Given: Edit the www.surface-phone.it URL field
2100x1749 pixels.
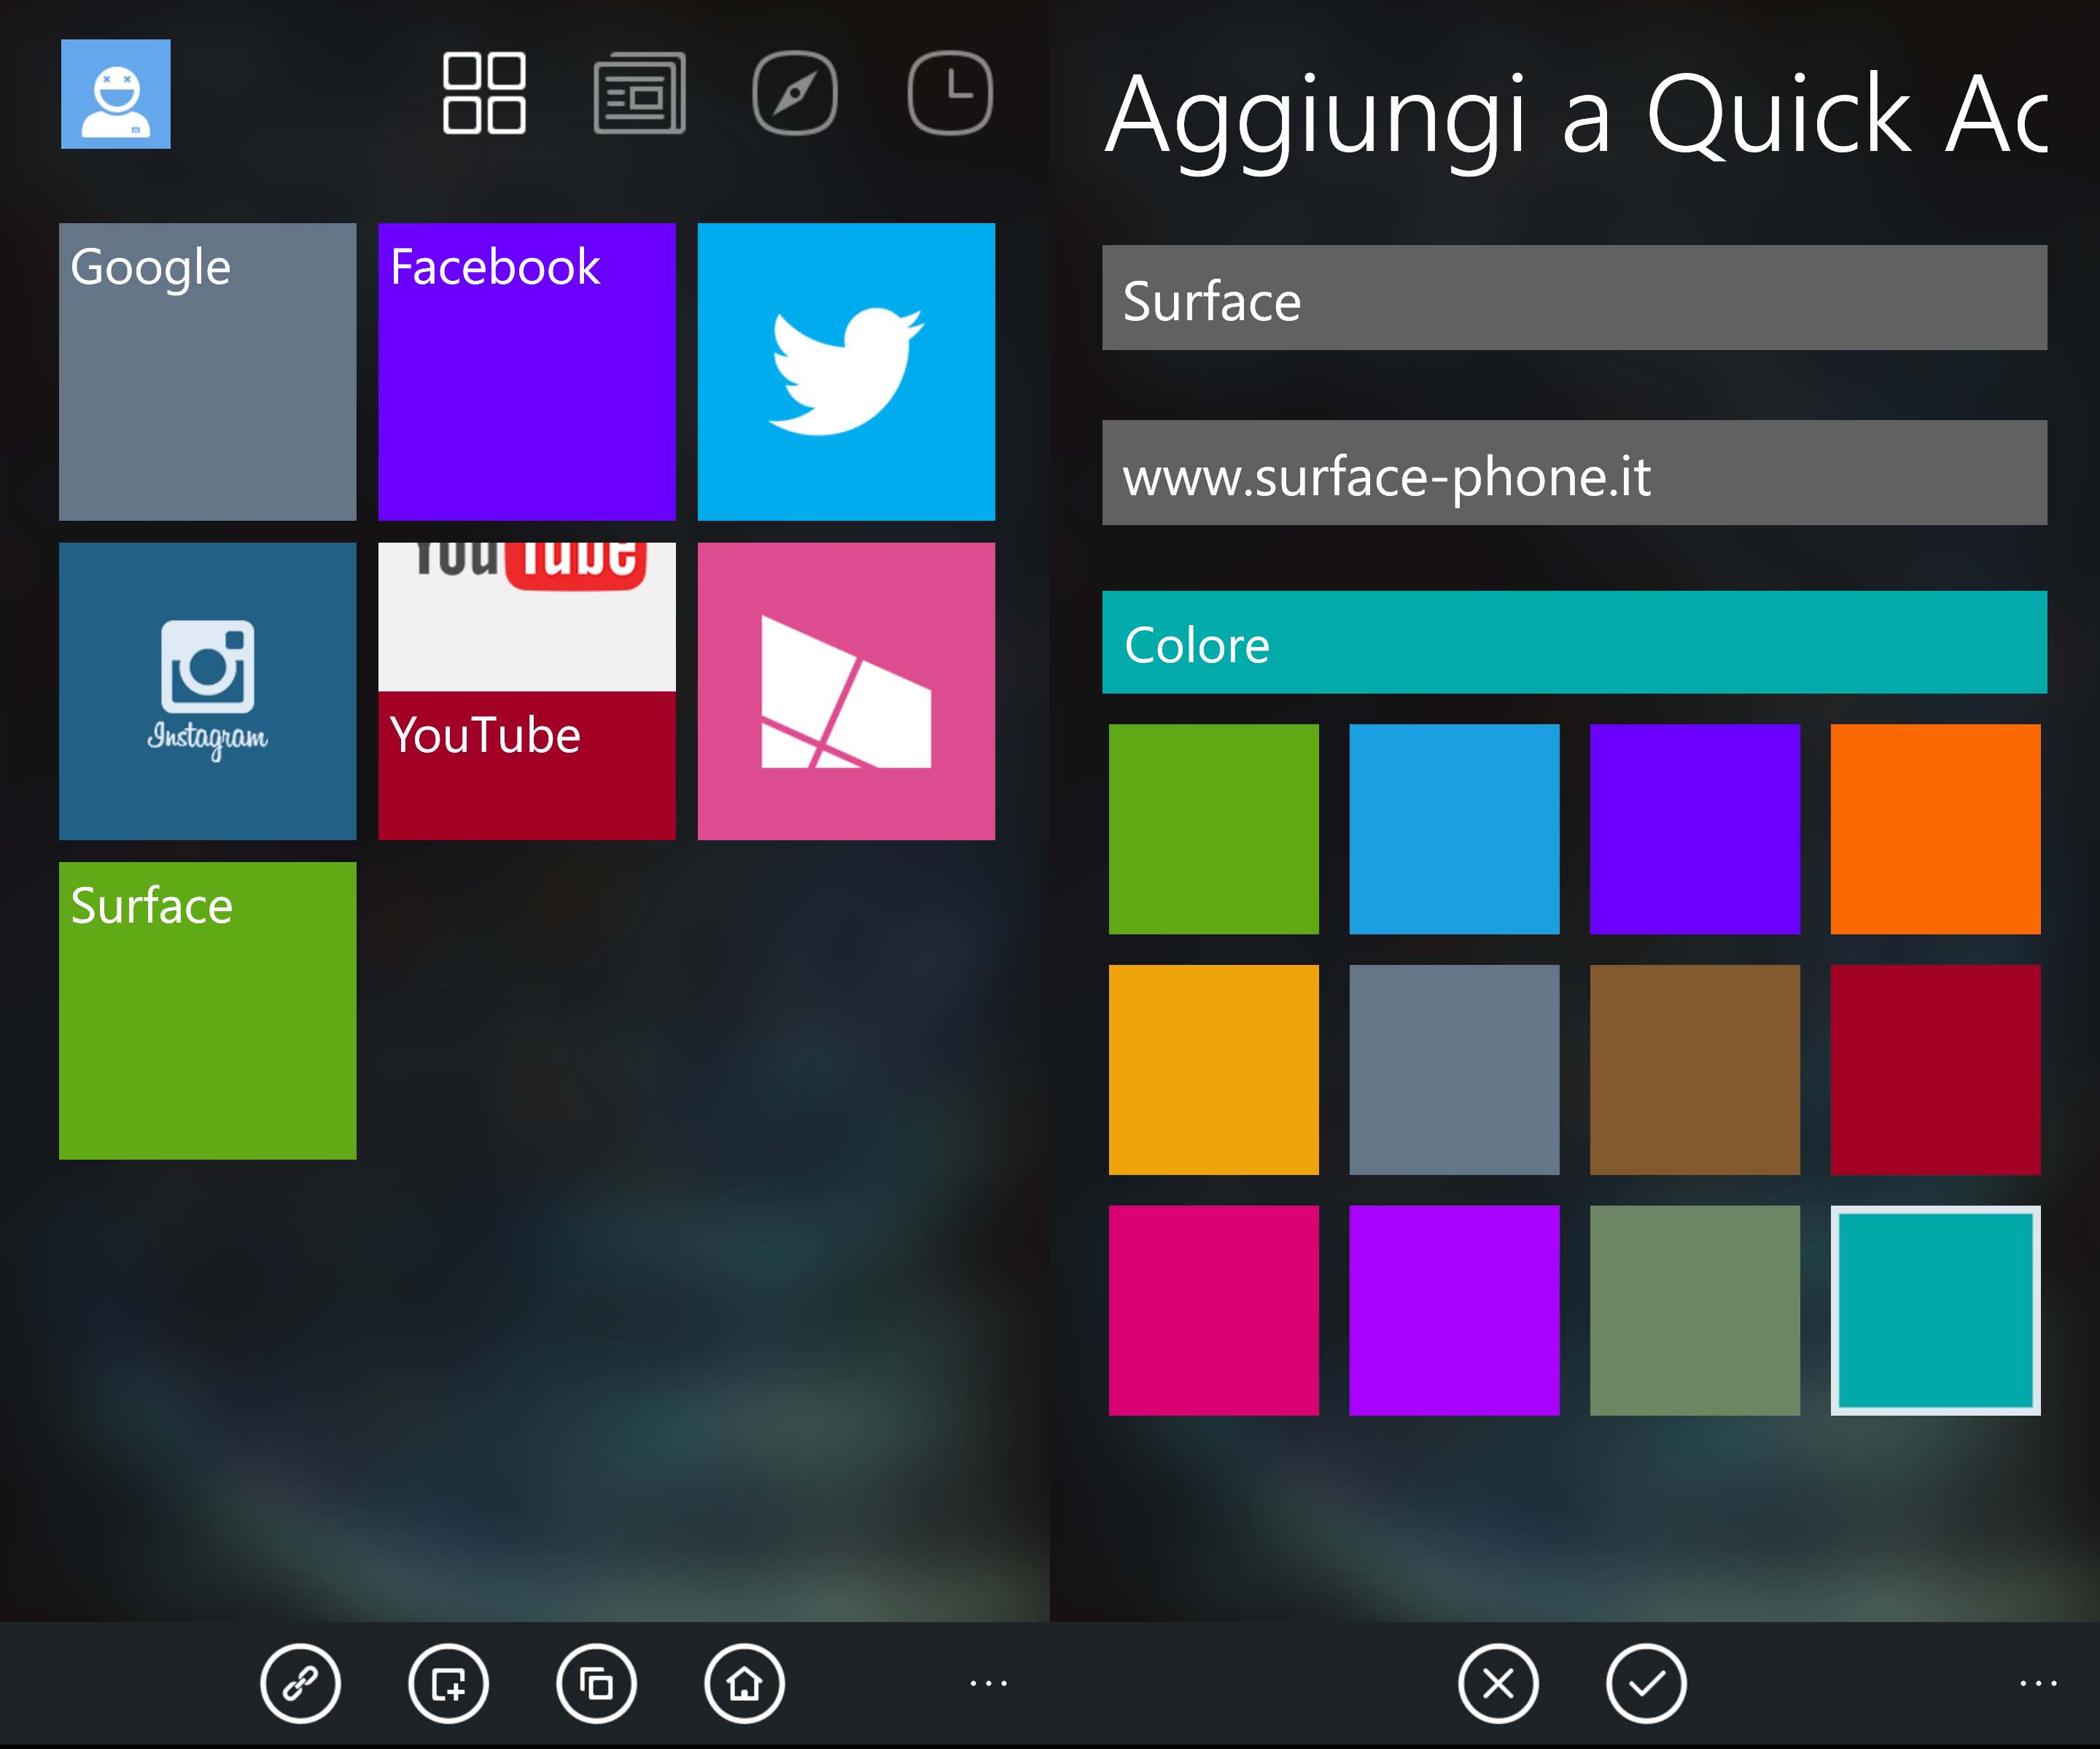Looking at the screenshot, I should pyautogui.click(x=1575, y=473).
